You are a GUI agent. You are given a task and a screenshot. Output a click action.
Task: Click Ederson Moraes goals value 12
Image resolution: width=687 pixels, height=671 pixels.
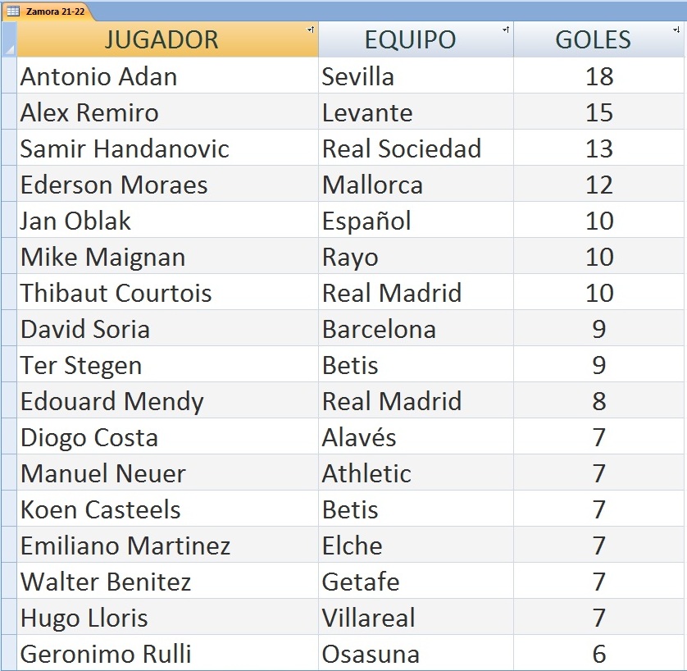pyautogui.click(x=598, y=184)
